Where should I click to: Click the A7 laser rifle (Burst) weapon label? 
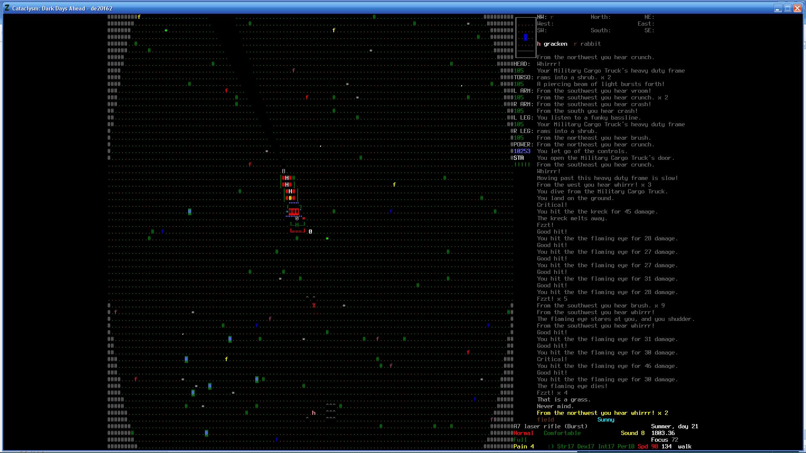click(x=550, y=427)
